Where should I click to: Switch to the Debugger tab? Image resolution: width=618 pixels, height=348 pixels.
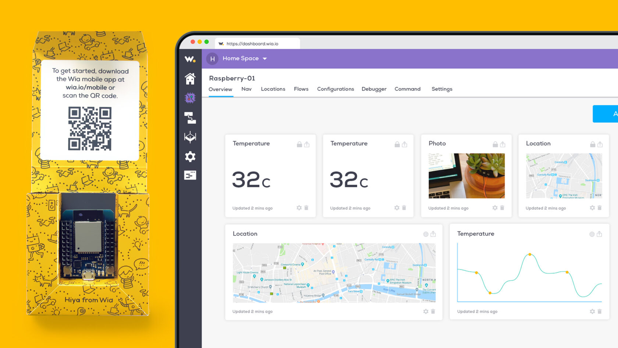374,89
